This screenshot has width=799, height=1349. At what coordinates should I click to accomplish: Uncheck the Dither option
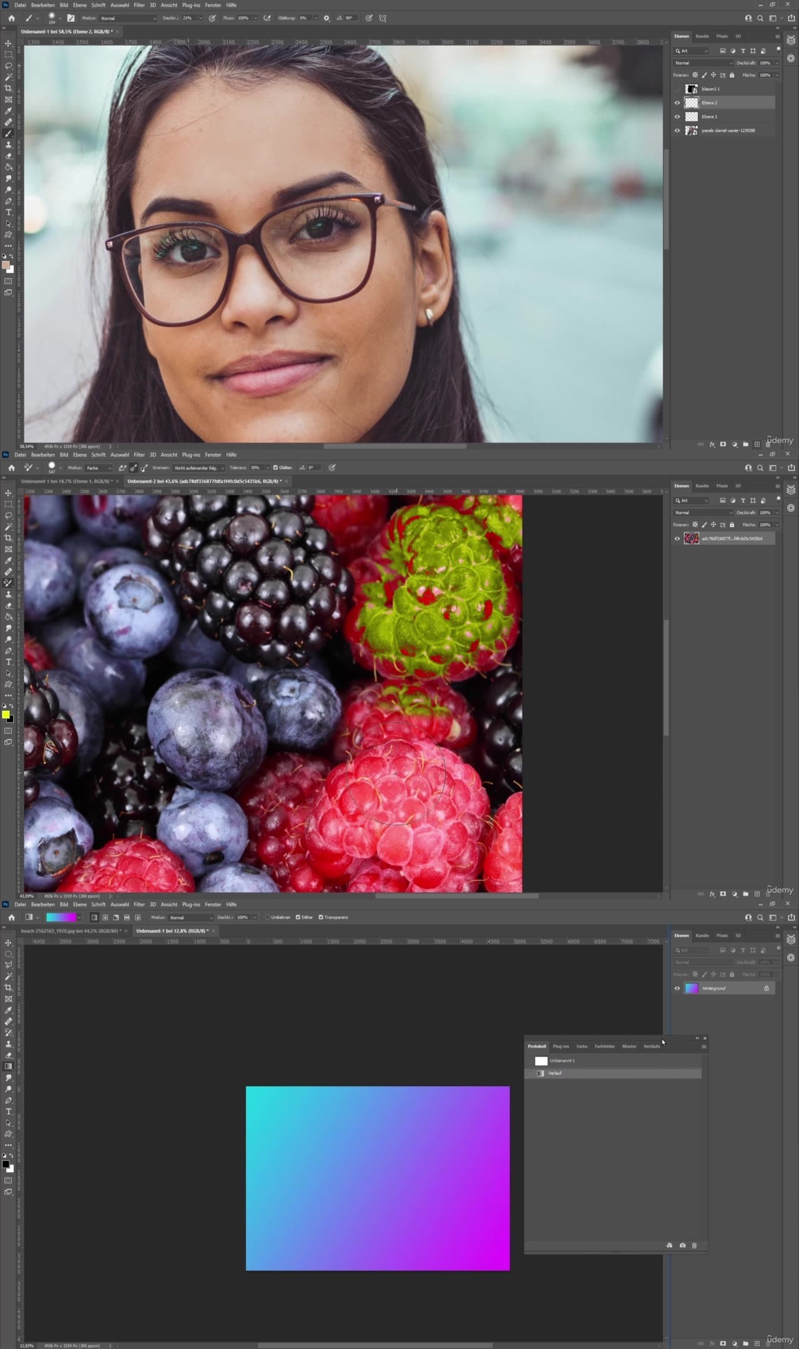click(298, 917)
